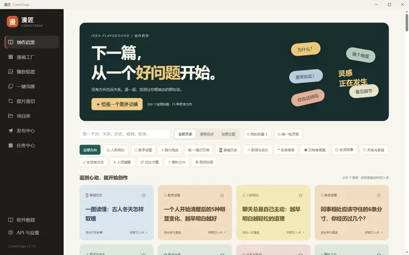Click the 200 个灵感 hint text
Image resolution: width=409 pixels, height=255 pixels.
(x=365, y=177)
